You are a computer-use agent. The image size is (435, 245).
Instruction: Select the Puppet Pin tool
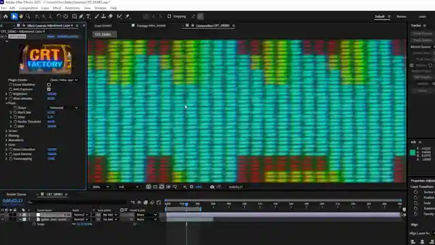point(127,16)
